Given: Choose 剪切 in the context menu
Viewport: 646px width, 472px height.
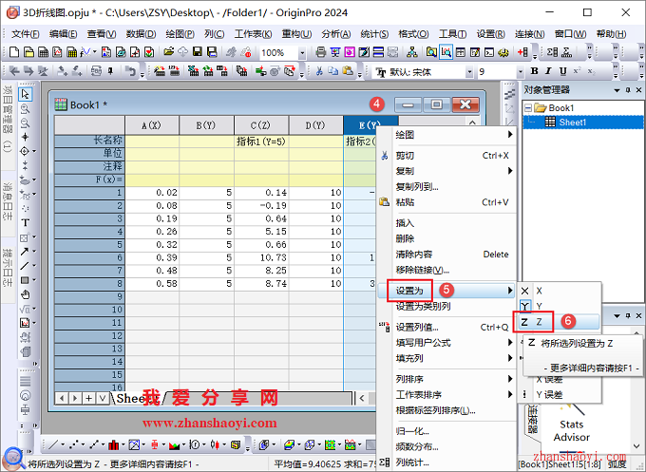Looking at the screenshot, I should pyautogui.click(x=447, y=155).
